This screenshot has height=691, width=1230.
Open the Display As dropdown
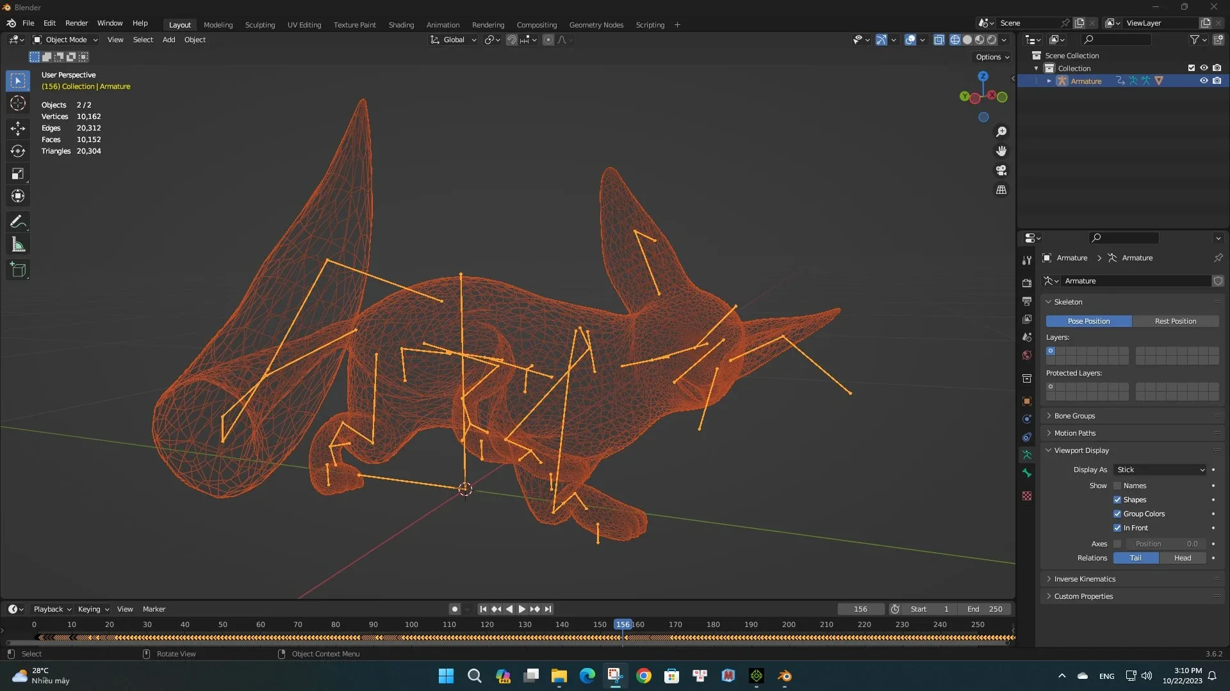coord(1160,470)
